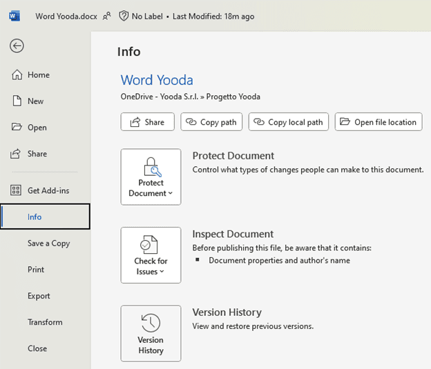The image size is (431, 369).
Task: Click the Open folder icon in the sidebar
Action: [17, 127]
